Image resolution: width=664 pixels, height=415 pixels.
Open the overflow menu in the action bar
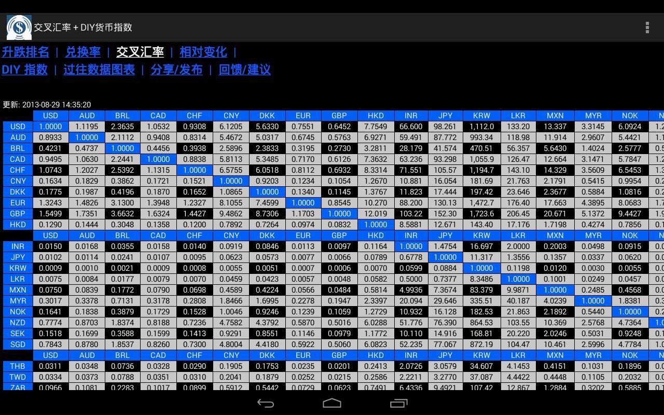coord(647,26)
